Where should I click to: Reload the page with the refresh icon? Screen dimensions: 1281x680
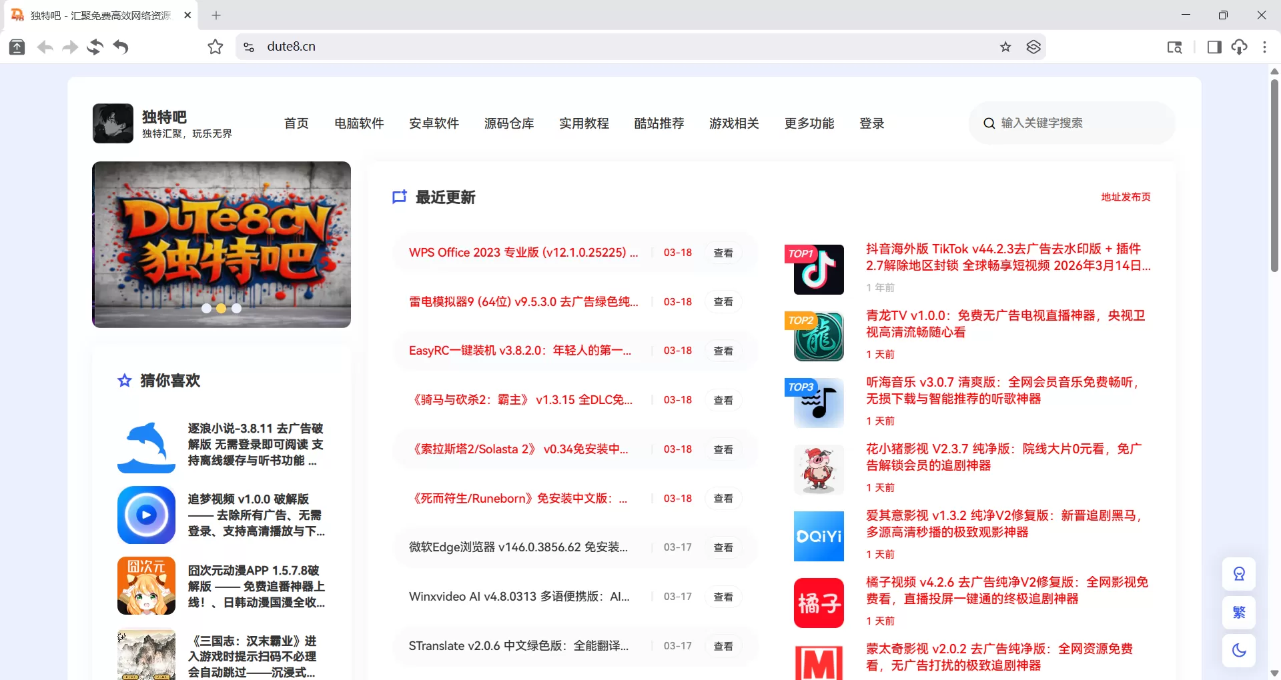95,47
